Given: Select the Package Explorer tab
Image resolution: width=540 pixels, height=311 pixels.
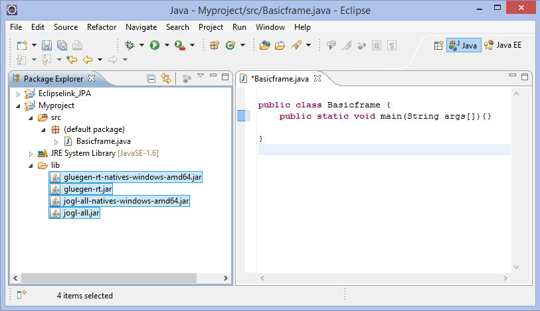Looking at the screenshot, I should click(x=53, y=79).
